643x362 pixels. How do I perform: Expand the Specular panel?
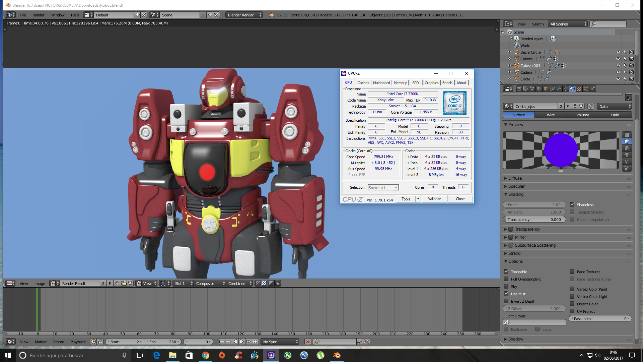pyautogui.click(x=506, y=186)
